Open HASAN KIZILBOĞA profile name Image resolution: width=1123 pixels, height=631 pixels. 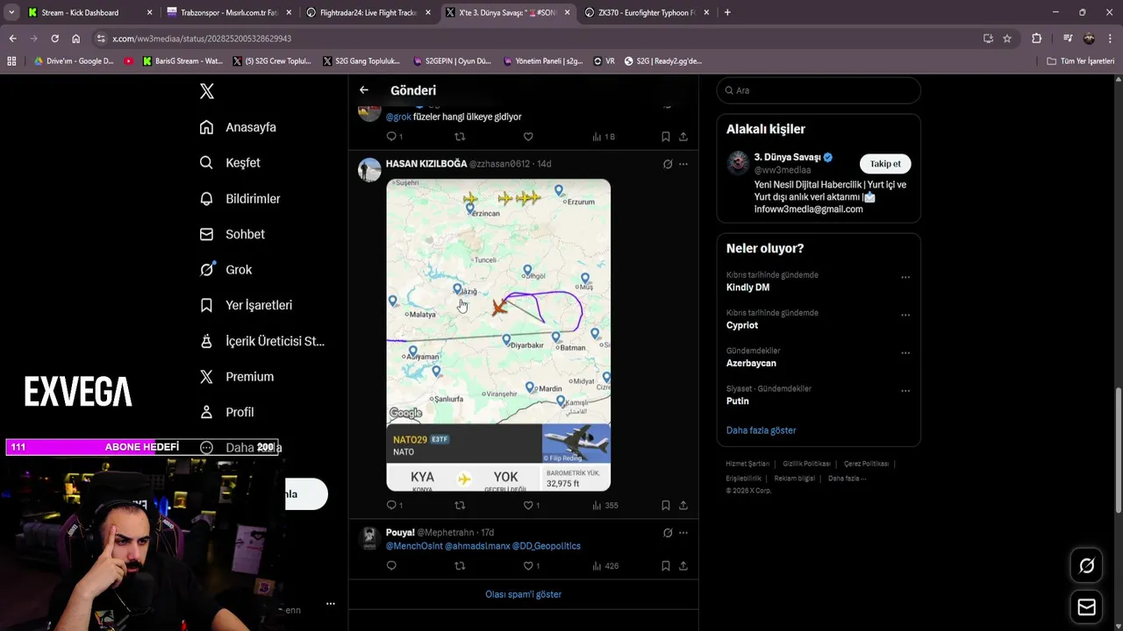[426, 164]
